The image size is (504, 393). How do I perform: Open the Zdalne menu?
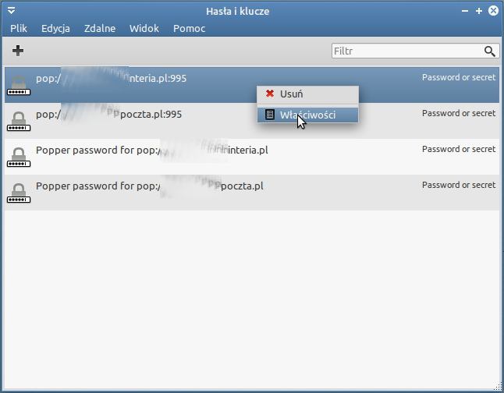click(99, 29)
